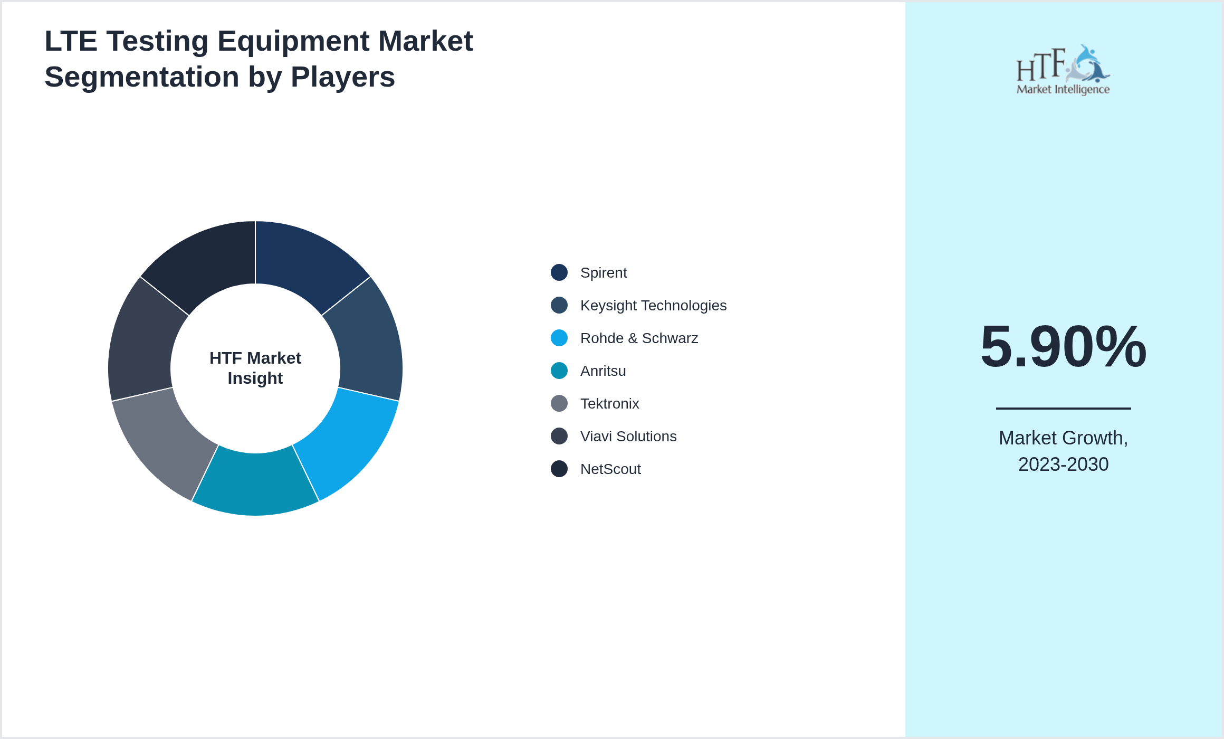
Task: Expand details for the Keysight Technologies entry
Action: tap(654, 305)
